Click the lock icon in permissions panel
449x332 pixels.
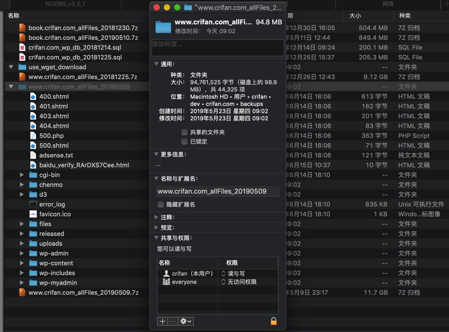[x=273, y=321]
